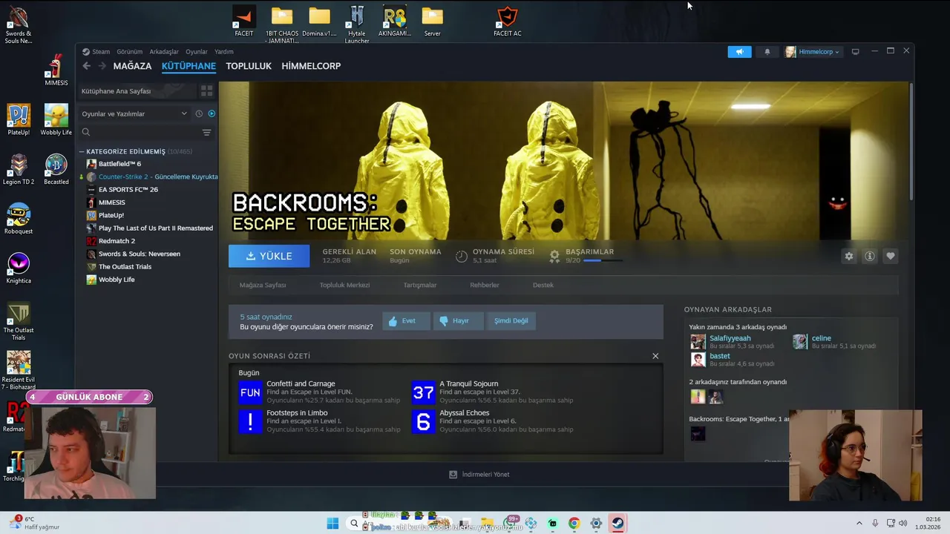
Task: Open the library grid view icon
Action: 206,90
